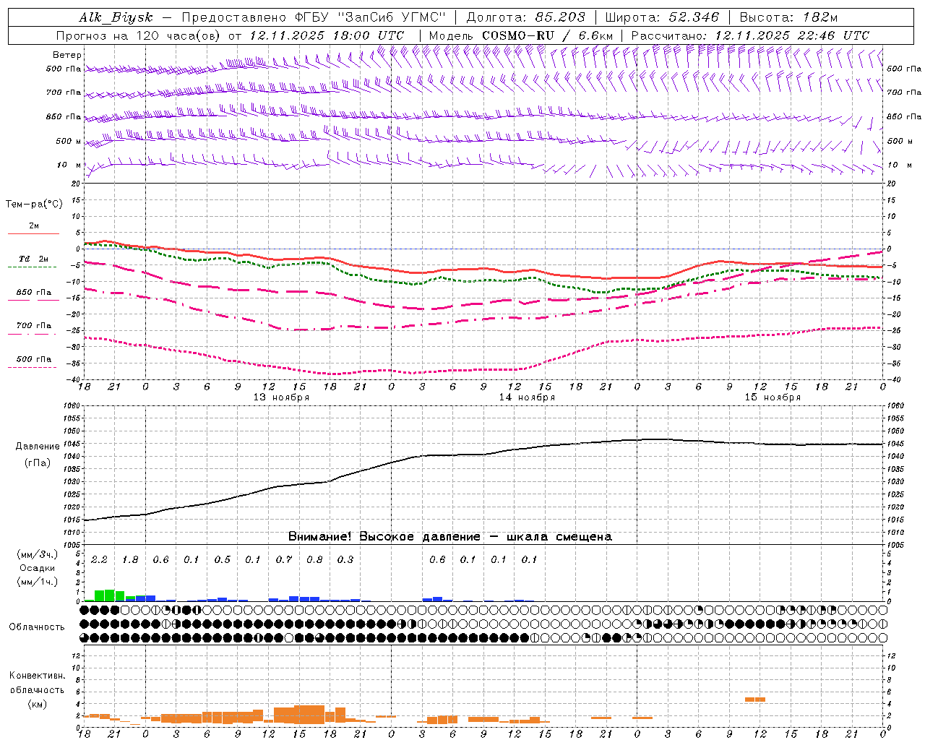Click the Ветер panel label
The width and height of the screenshot is (925, 740).
click(67, 55)
